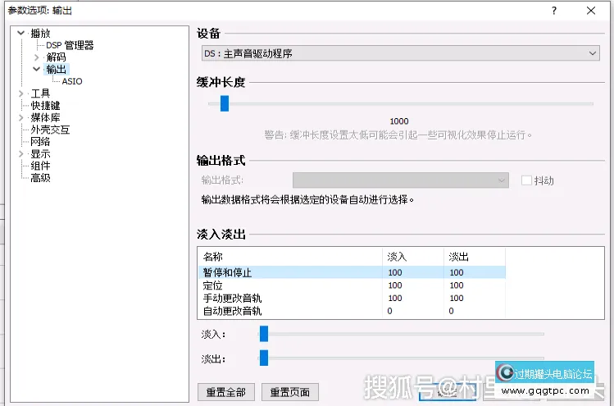The width and height of the screenshot is (614, 406).
Task: Click the 重置全部 button
Action: pyautogui.click(x=226, y=392)
